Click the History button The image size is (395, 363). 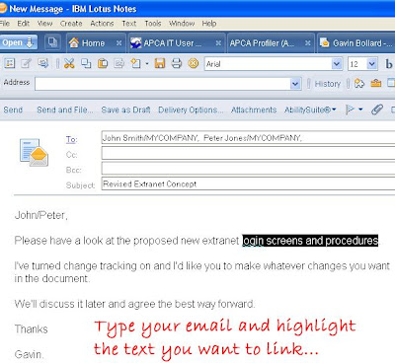(x=328, y=84)
